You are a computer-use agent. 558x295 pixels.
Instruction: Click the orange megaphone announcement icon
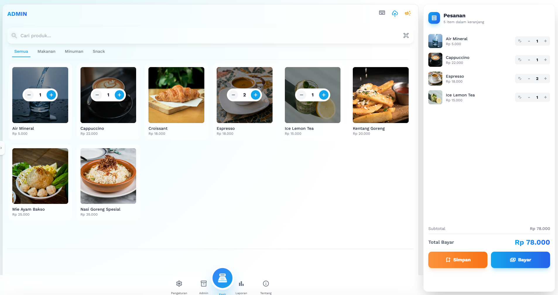click(x=408, y=13)
